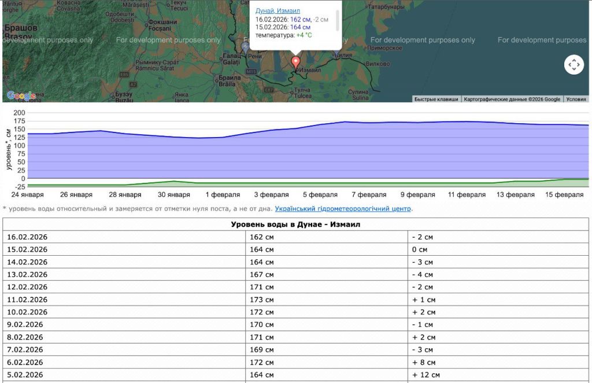
Task: Click the Google logo on the map
Action: tap(21, 95)
